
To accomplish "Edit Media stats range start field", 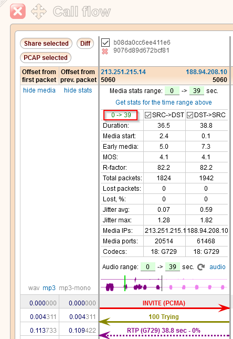I will [172, 90].
